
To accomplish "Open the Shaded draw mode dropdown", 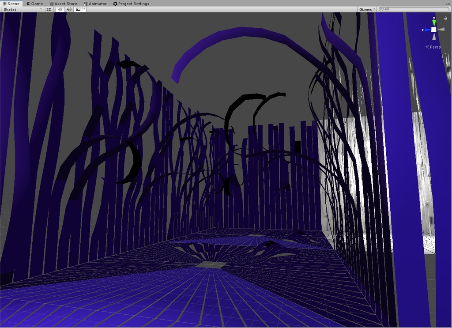I will [x=22, y=9].
